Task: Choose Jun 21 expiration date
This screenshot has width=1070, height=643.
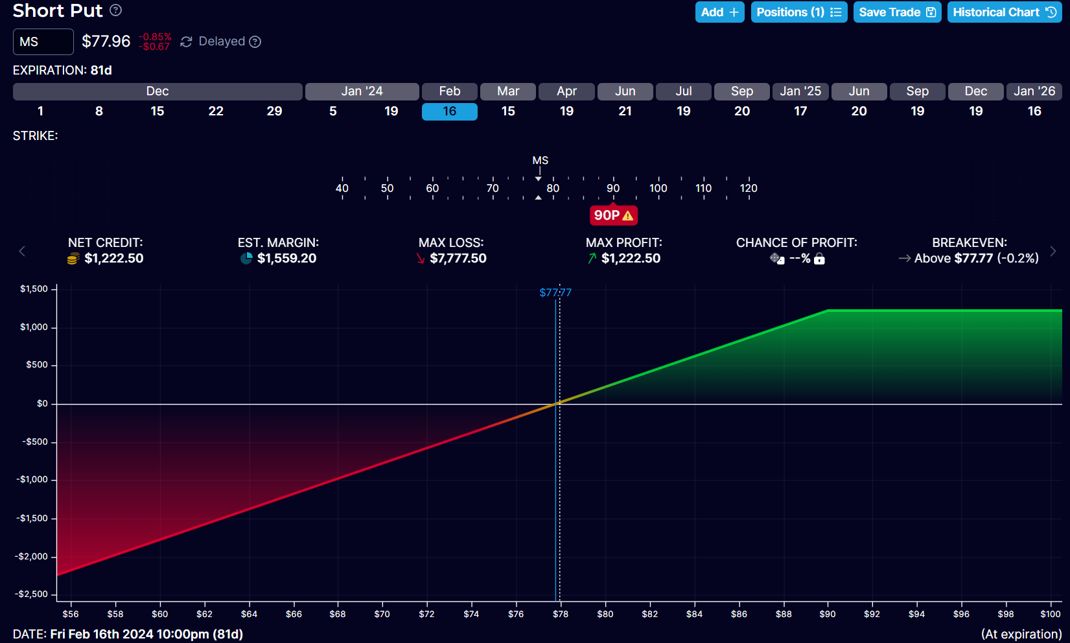Action: tap(625, 111)
